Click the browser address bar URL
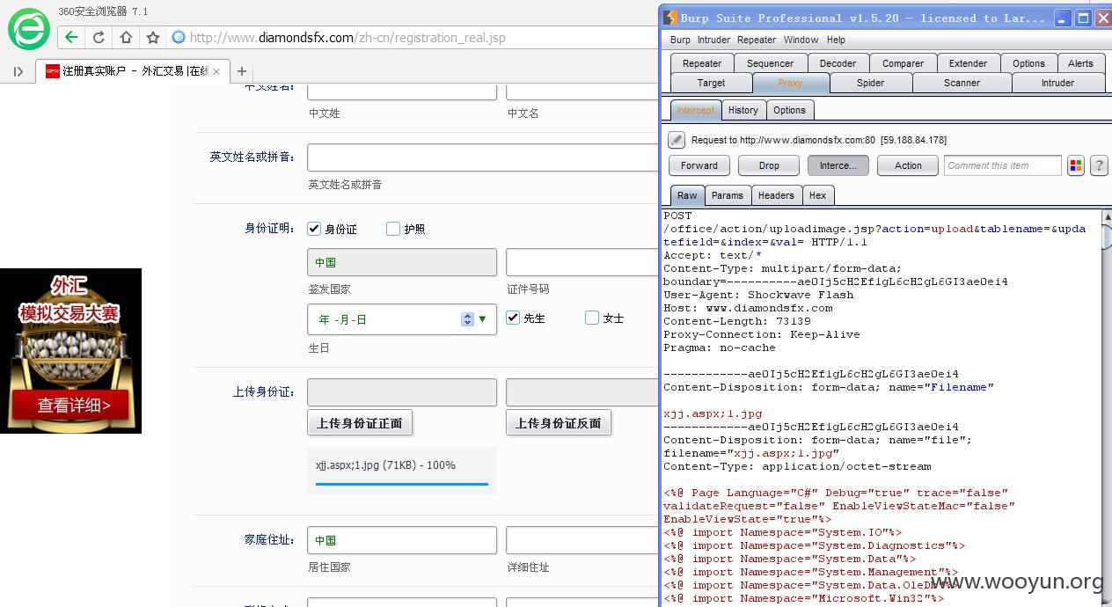1112x607 pixels. click(x=347, y=38)
